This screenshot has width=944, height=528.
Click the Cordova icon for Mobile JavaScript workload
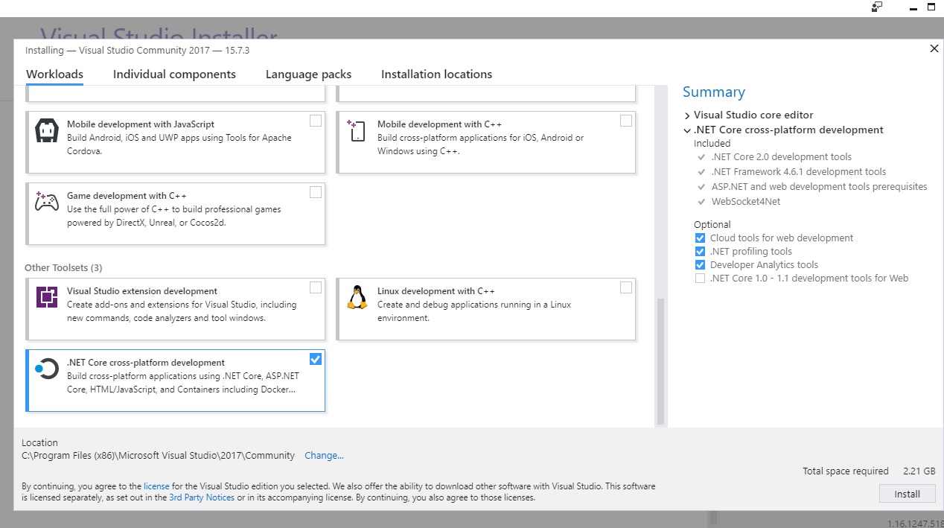pyautogui.click(x=47, y=131)
